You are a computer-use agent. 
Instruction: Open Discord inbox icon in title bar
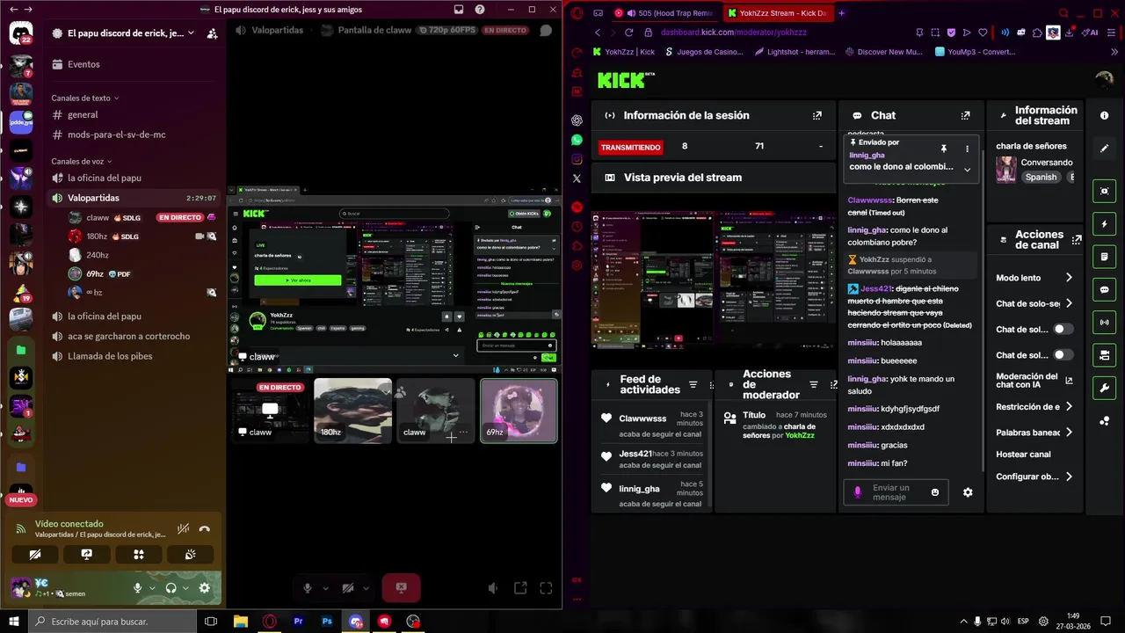[459, 10]
